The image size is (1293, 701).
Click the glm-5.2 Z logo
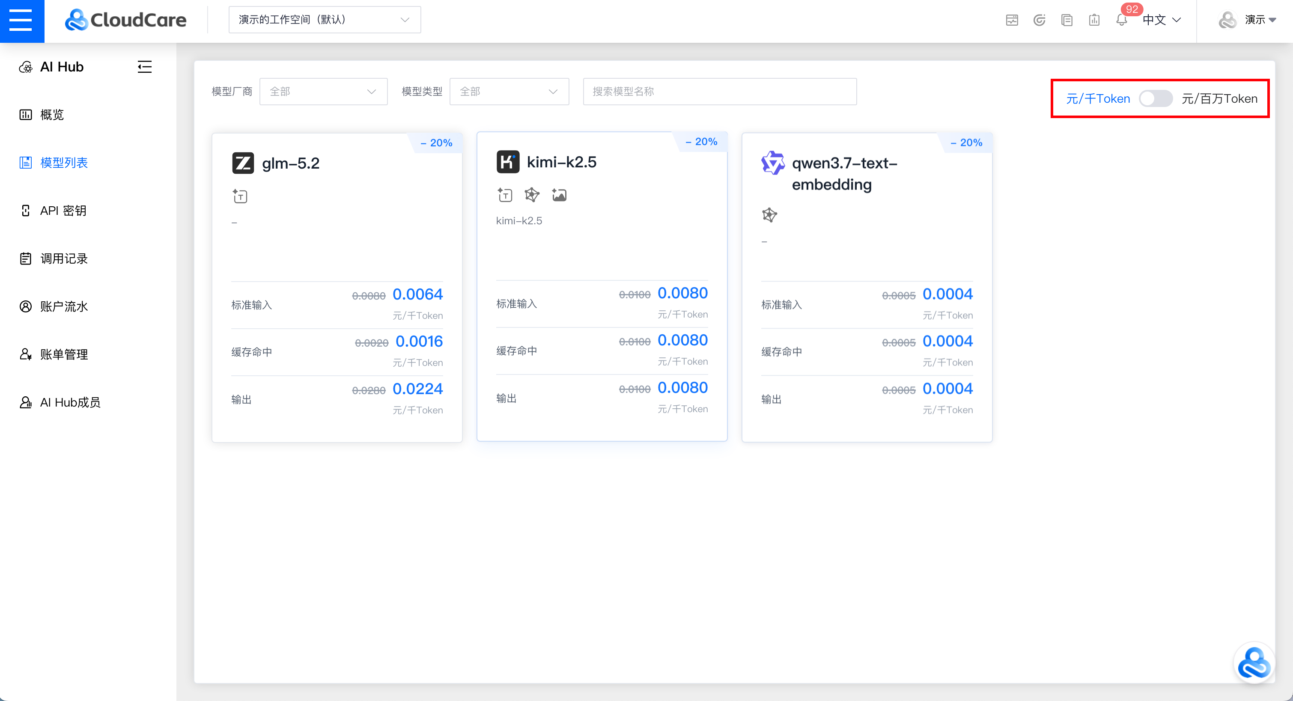tap(243, 163)
